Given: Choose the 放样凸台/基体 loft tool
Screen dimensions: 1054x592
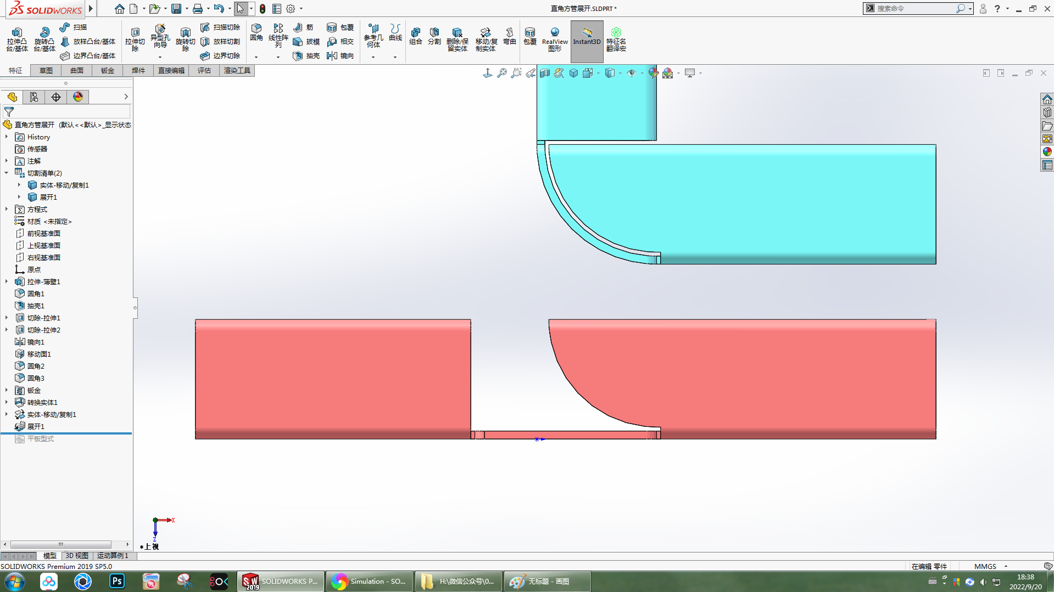Looking at the screenshot, I should click(88, 41).
